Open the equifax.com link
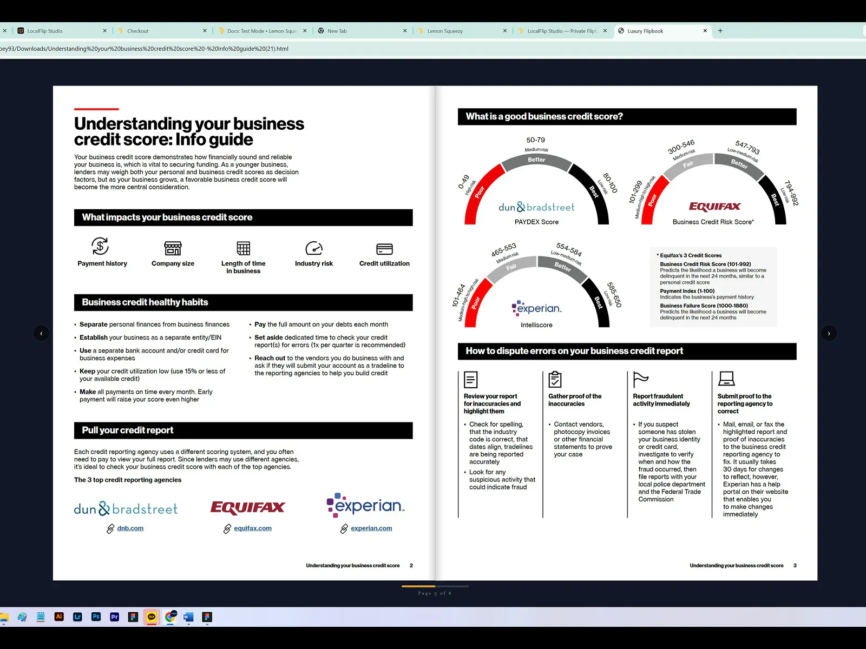The height and width of the screenshot is (649, 866). (253, 528)
